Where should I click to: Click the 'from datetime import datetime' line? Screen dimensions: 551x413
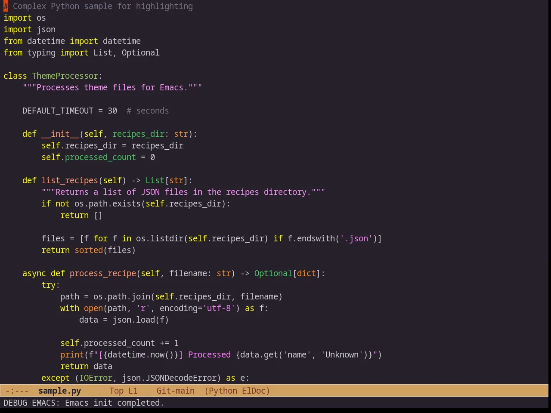tap(72, 41)
